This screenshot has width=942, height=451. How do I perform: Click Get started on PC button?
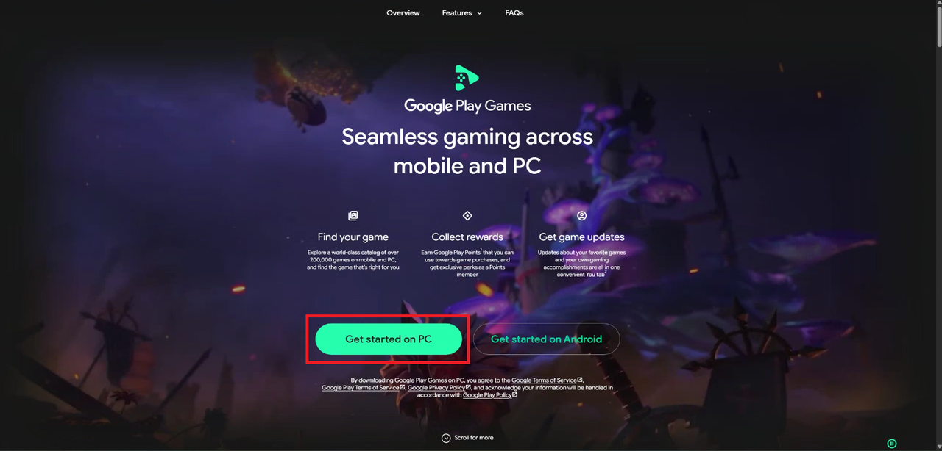click(389, 339)
